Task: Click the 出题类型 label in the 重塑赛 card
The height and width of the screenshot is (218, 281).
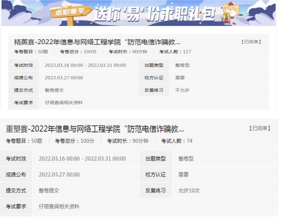Action: click(156, 159)
